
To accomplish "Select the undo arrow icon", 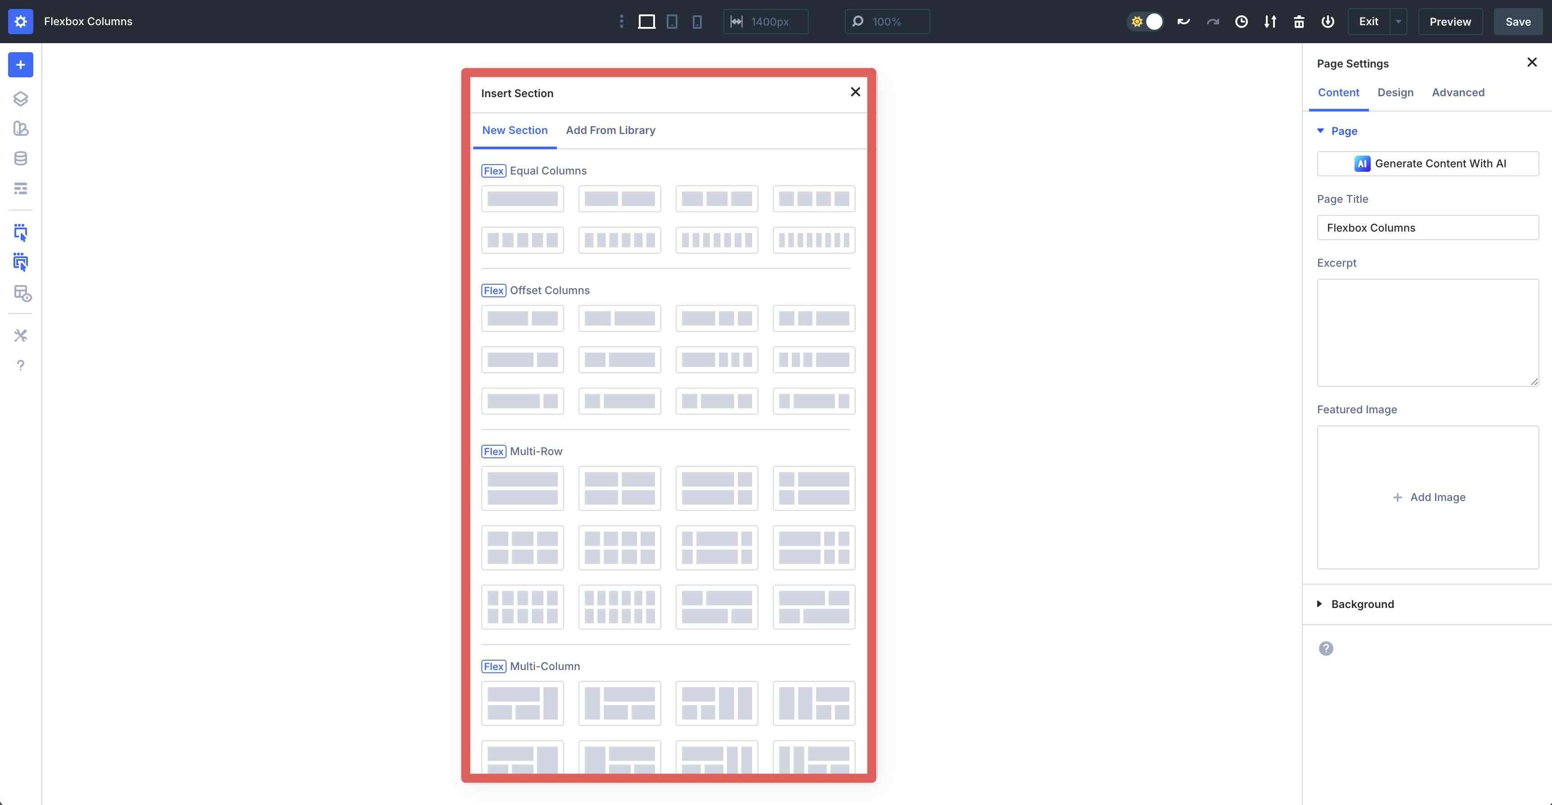I will [1183, 21].
